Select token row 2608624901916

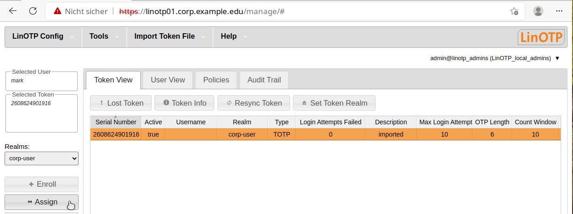click(x=116, y=134)
